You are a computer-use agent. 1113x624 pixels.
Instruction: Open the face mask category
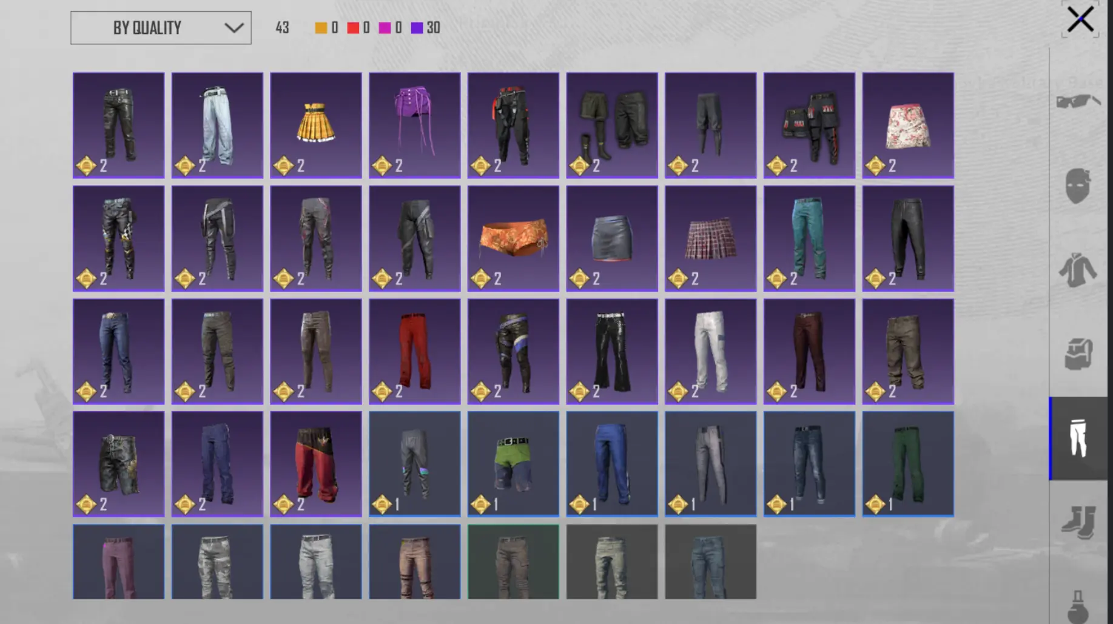[1078, 185]
